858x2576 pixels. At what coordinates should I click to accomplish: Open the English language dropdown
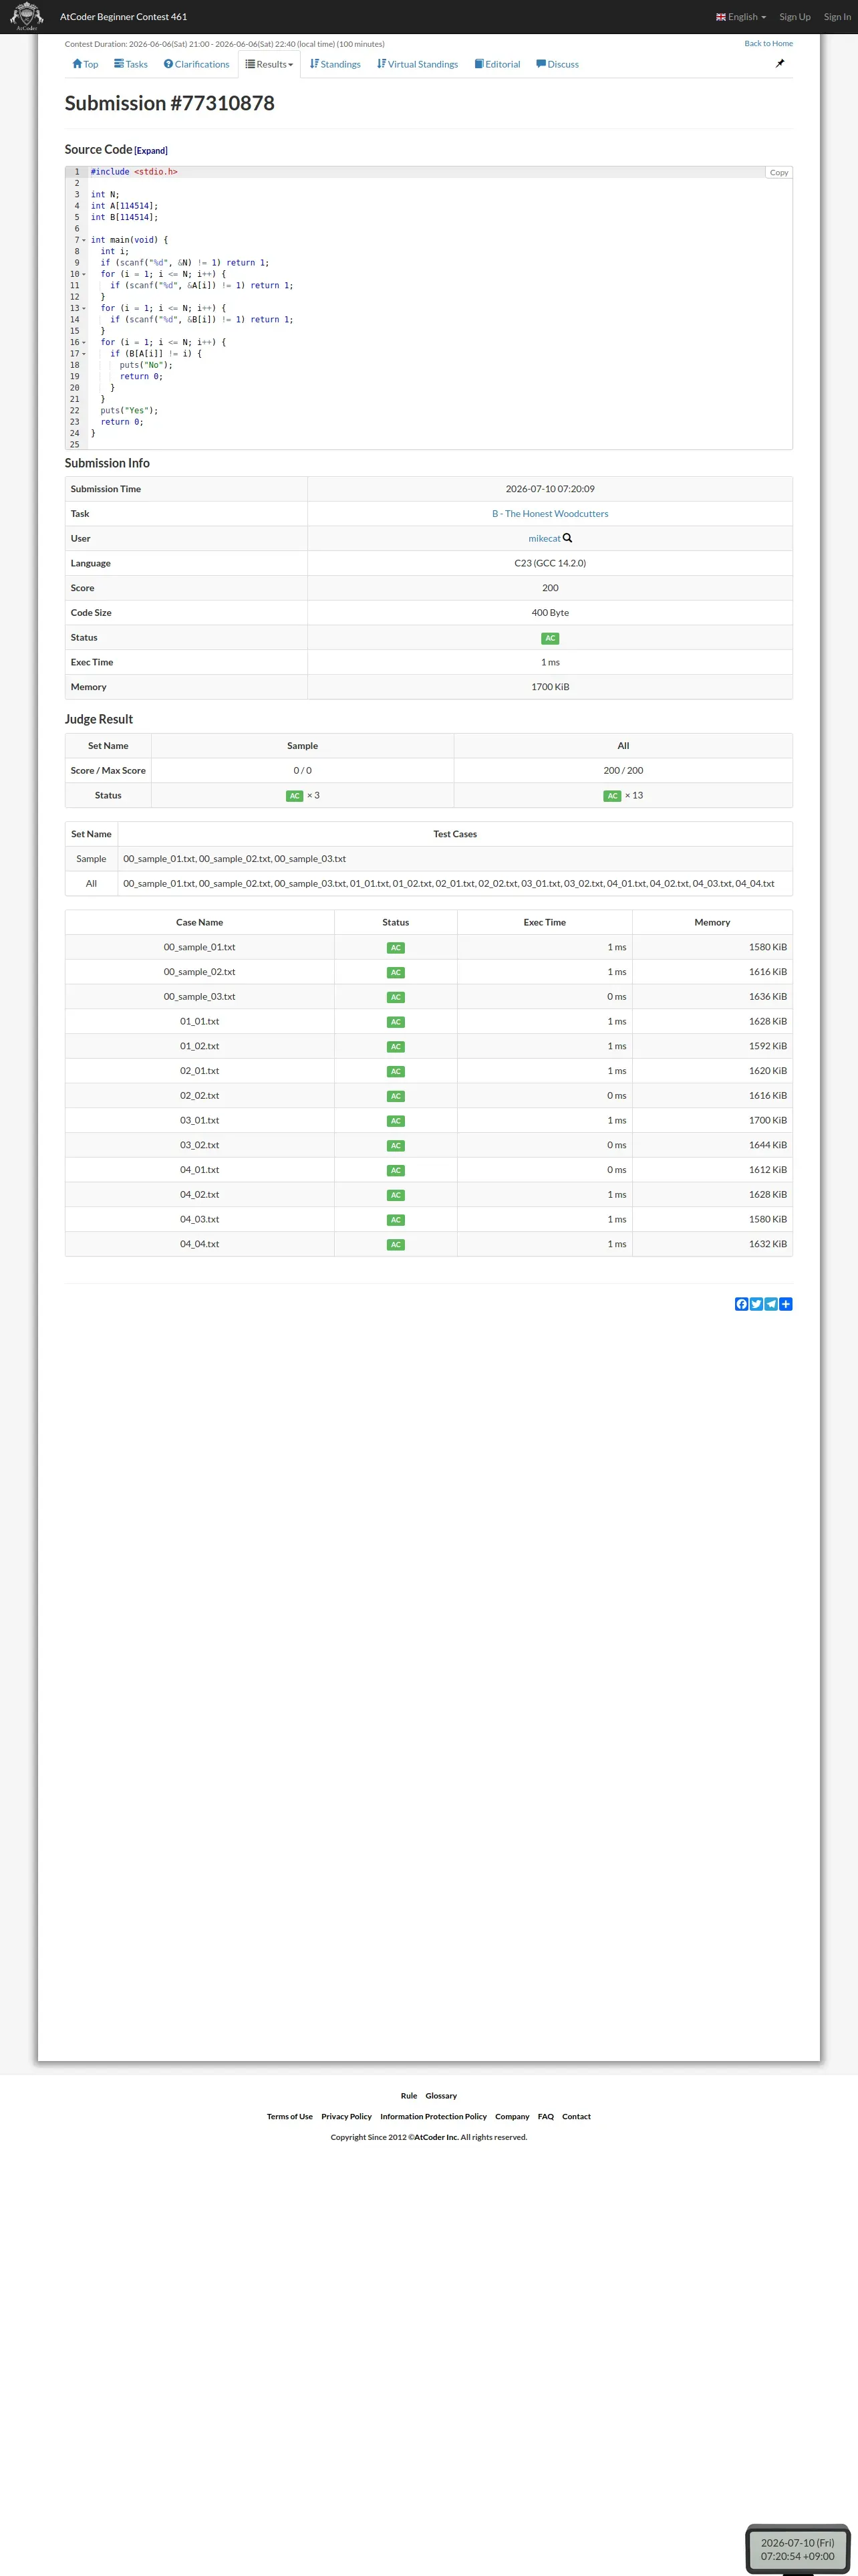coord(741,17)
